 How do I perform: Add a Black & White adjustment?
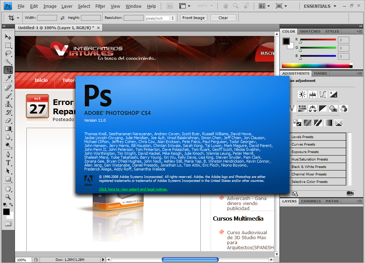click(x=323, y=109)
